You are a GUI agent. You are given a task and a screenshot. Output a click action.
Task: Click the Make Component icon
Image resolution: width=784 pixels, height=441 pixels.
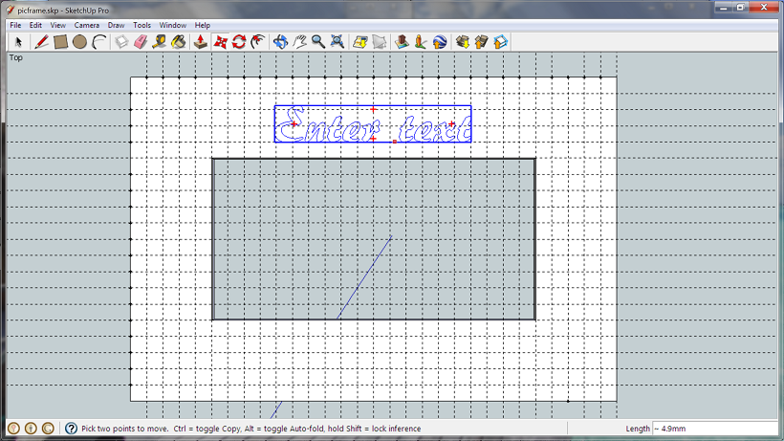pyautogui.click(x=121, y=42)
